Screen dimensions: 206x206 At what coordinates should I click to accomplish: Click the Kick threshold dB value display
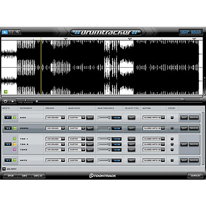(x=117, y=118)
